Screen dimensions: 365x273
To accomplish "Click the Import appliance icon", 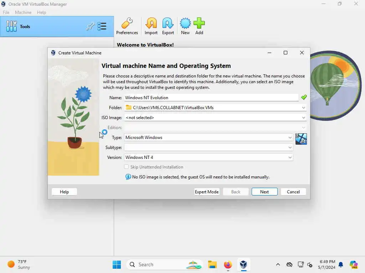I will click(151, 26).
